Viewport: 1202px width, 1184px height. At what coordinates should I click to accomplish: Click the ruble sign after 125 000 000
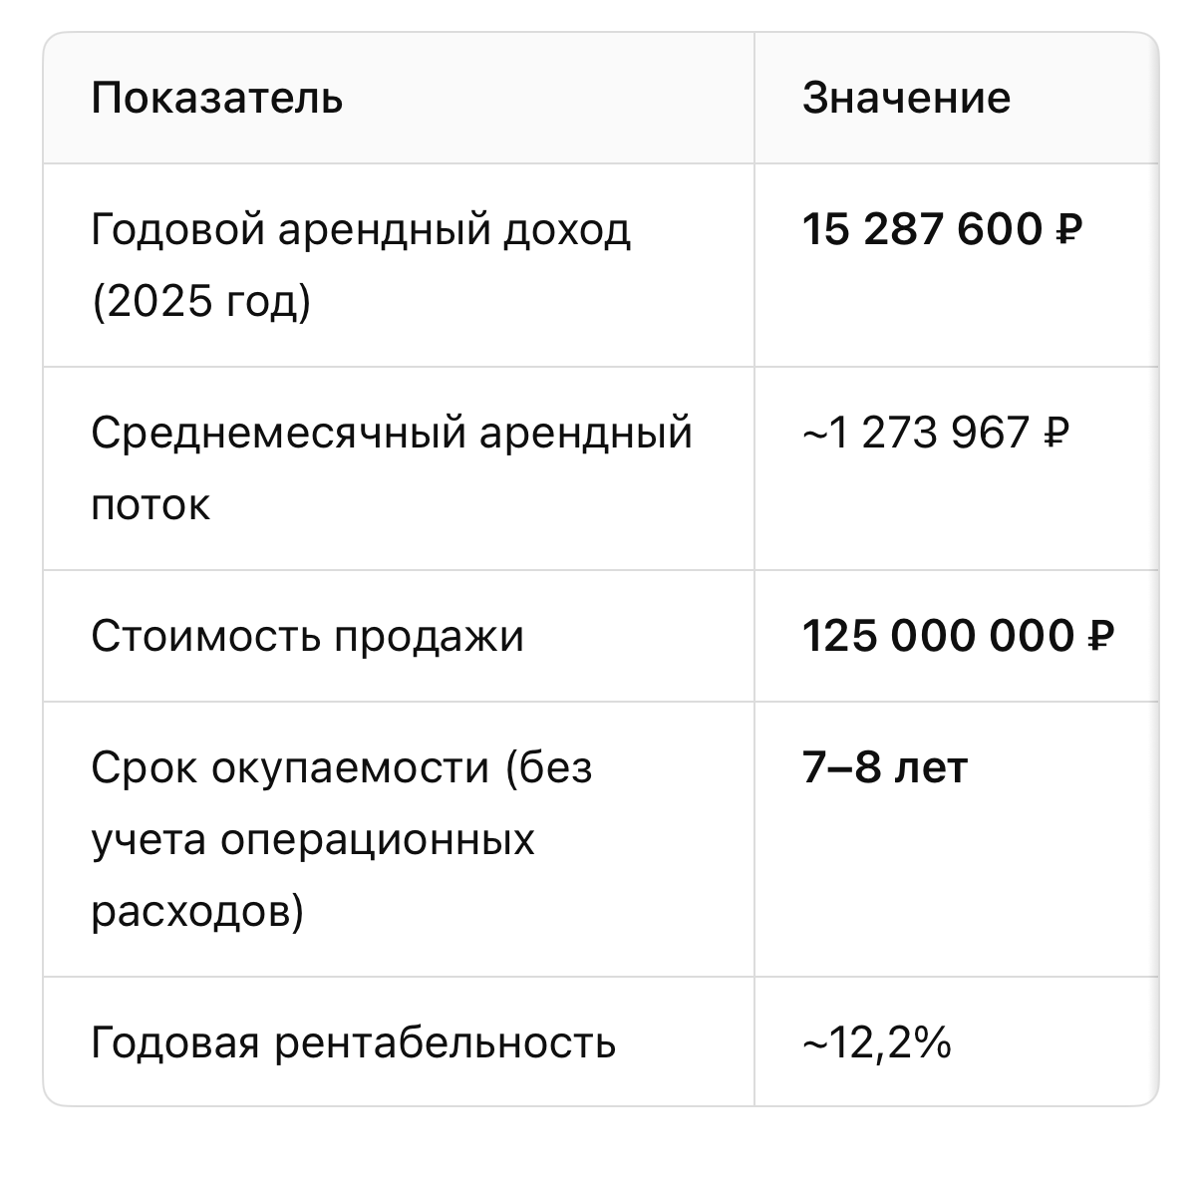pos(1099,637)
